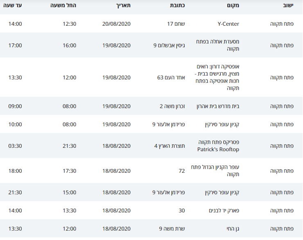
Task: Select the date 20/08/2020
Action: pyautogui.click(x=116, y=24)
